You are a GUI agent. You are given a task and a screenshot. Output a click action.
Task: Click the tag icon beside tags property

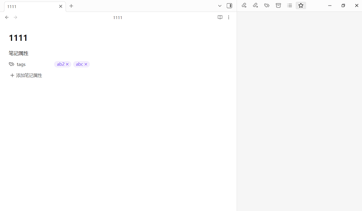(x=12, y=64)
